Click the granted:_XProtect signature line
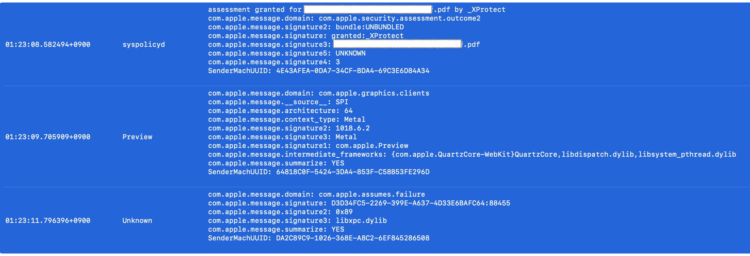The height and width of the screenshot is (256, 750). (x=306, y=36)
